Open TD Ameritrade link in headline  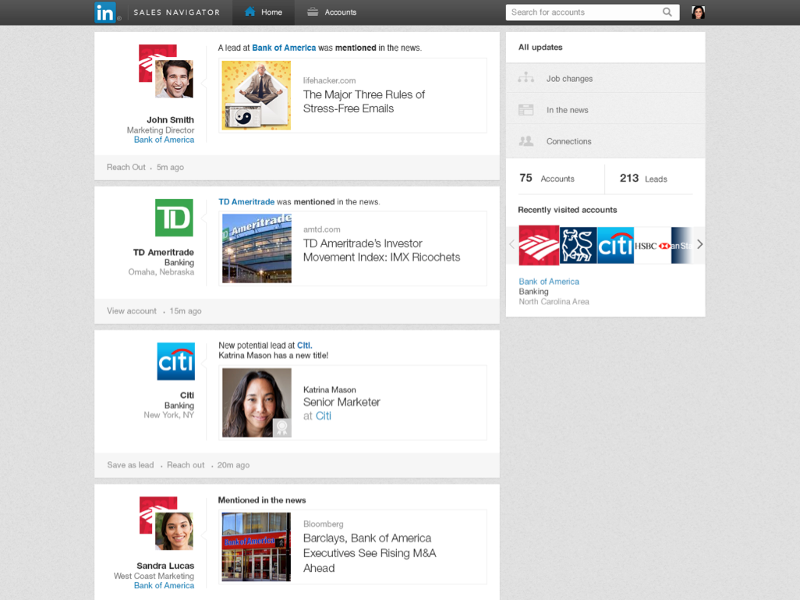[246, 202]
